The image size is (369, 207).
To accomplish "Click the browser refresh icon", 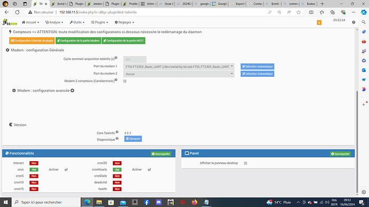I will click(x=17, y=12).
